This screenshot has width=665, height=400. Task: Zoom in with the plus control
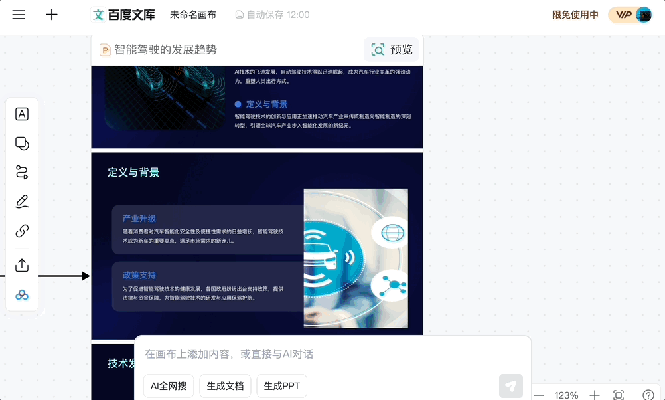pos(595,394)
